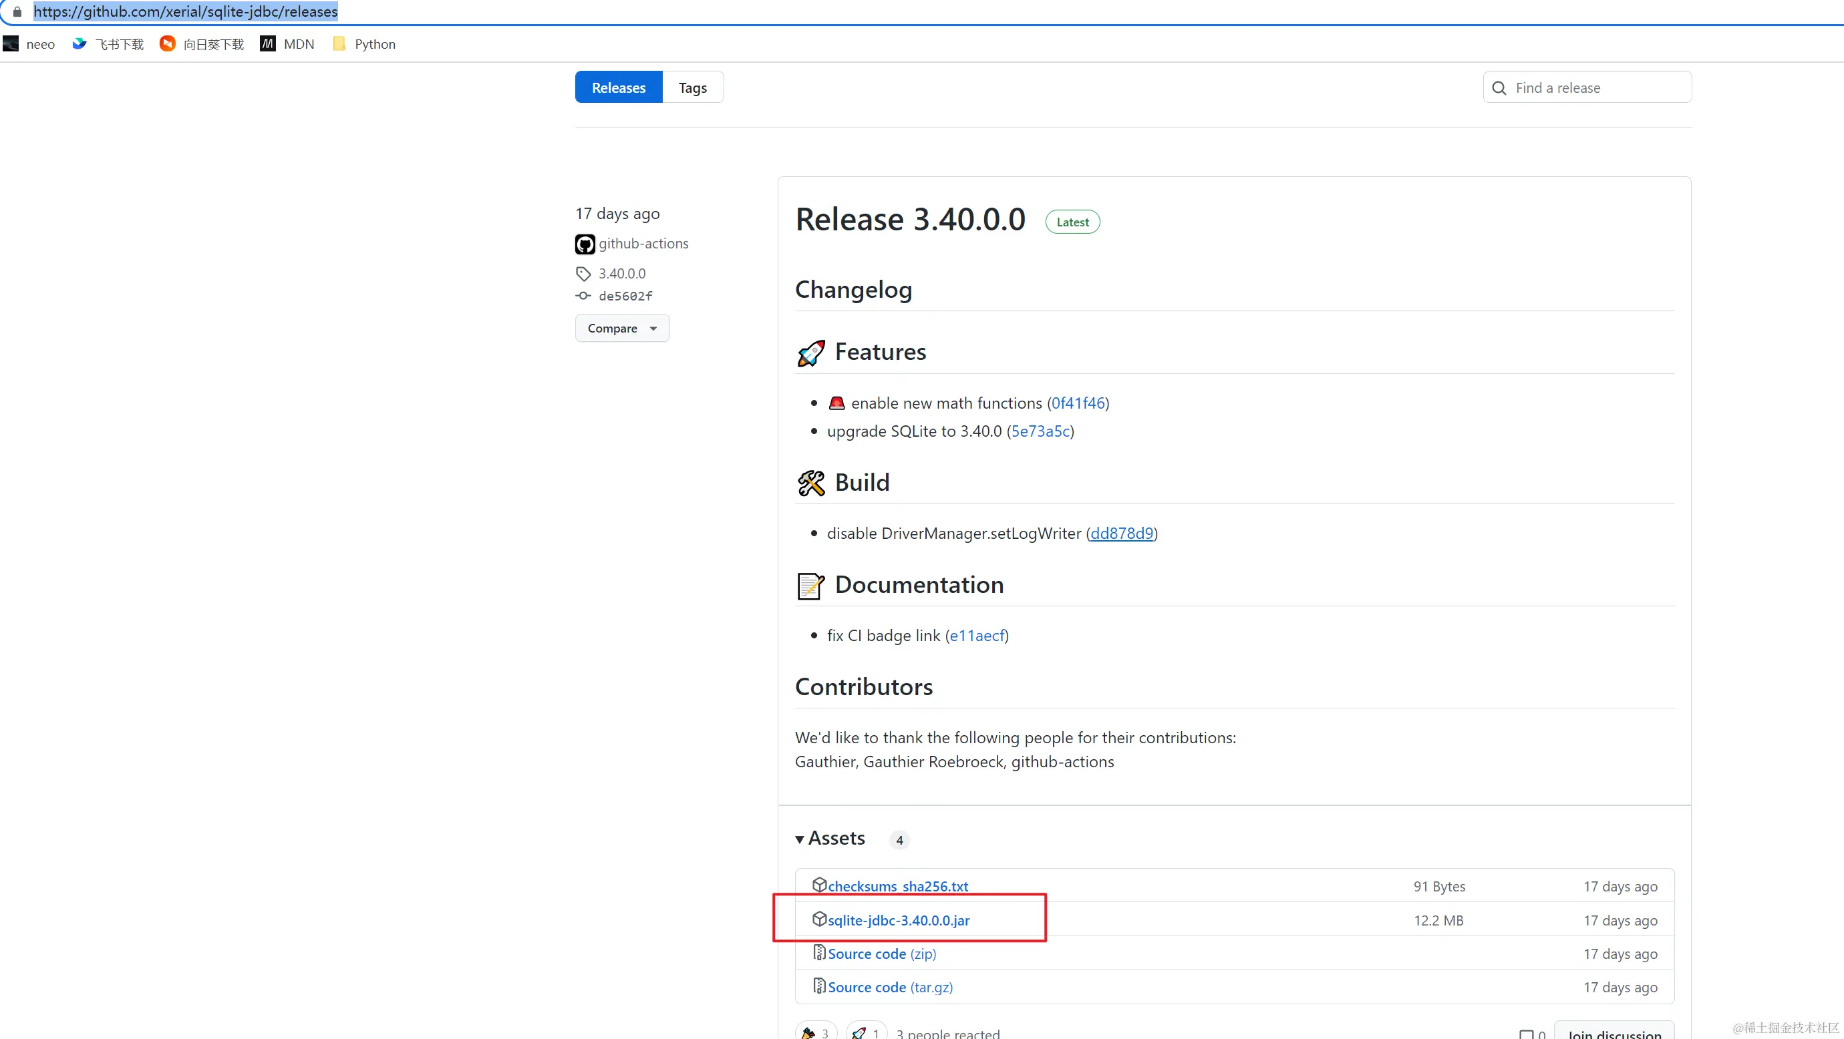Viewport: 1844px width, 1039px height.
Task: Open the Python bookmarks folder
Action: click(x=364, y=43)
